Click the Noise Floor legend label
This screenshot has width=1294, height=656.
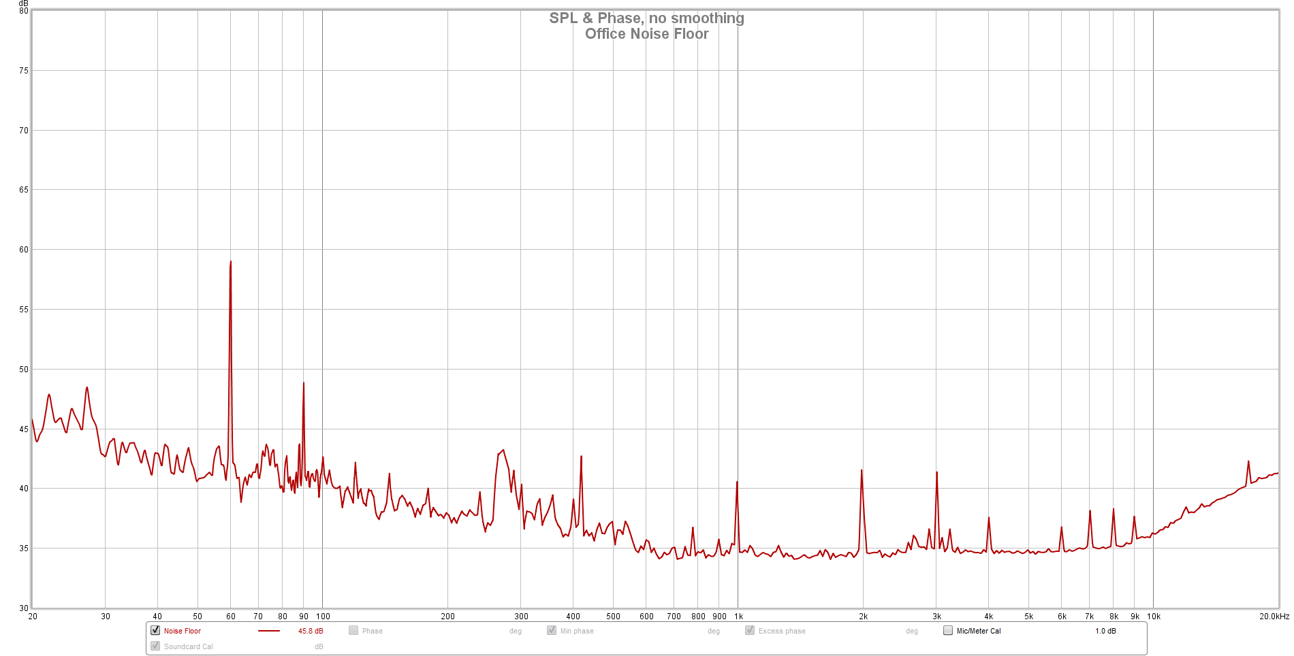pyautogui.click(x=183, y=631)
